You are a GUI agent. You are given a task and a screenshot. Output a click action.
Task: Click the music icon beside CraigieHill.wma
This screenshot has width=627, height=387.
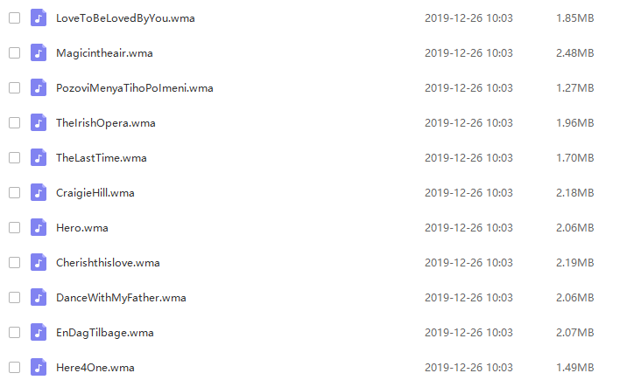[x=39, y=193]
